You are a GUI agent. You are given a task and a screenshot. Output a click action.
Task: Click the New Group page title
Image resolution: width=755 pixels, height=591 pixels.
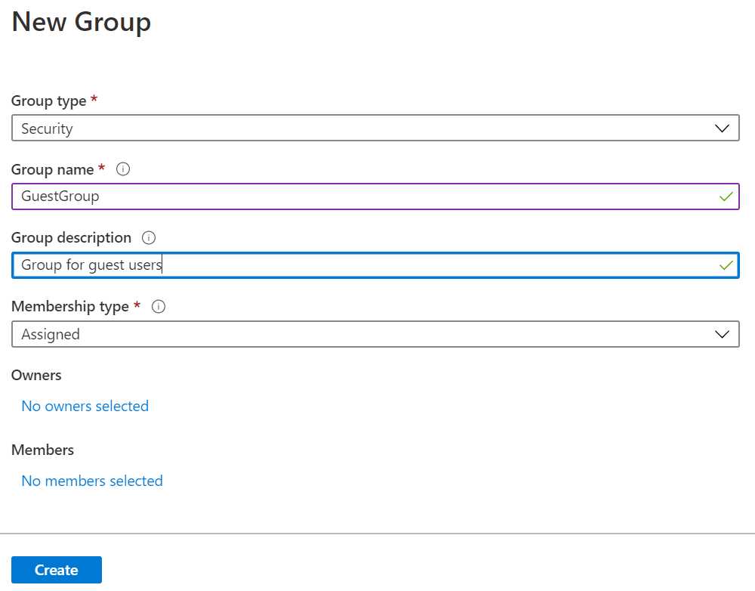click(x=80, y=22)
